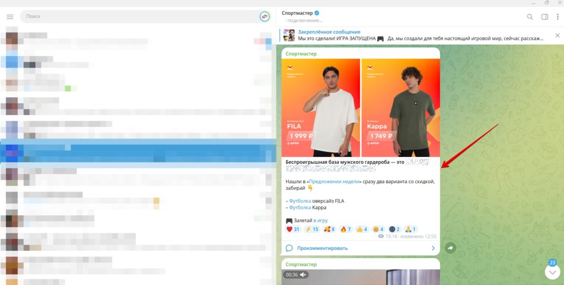Toggle the hearts-face reaction with 8
This screenshot has height=285, width=564.
(x=329, y=229)
